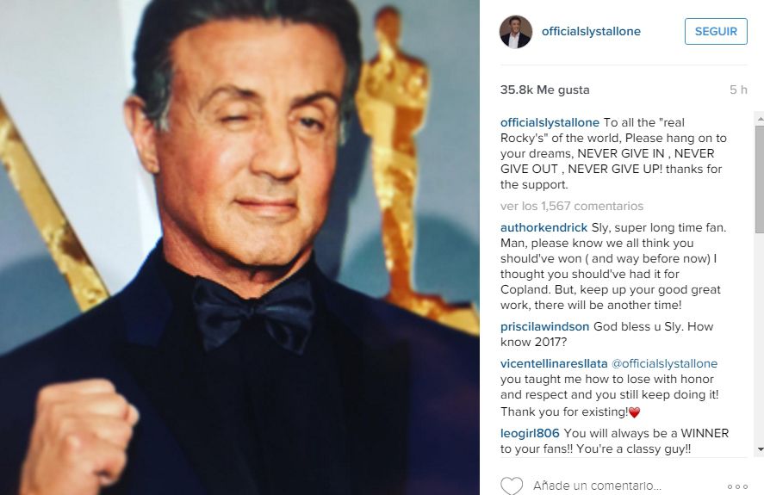Click the 5 h post timestamp
Viewport: 764px width, 495px height.
pyautogui.click(x=738, y=90)
